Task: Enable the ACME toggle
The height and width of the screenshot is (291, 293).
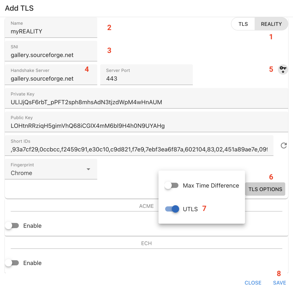Action: pyautogui.click(x=12, y=226)
